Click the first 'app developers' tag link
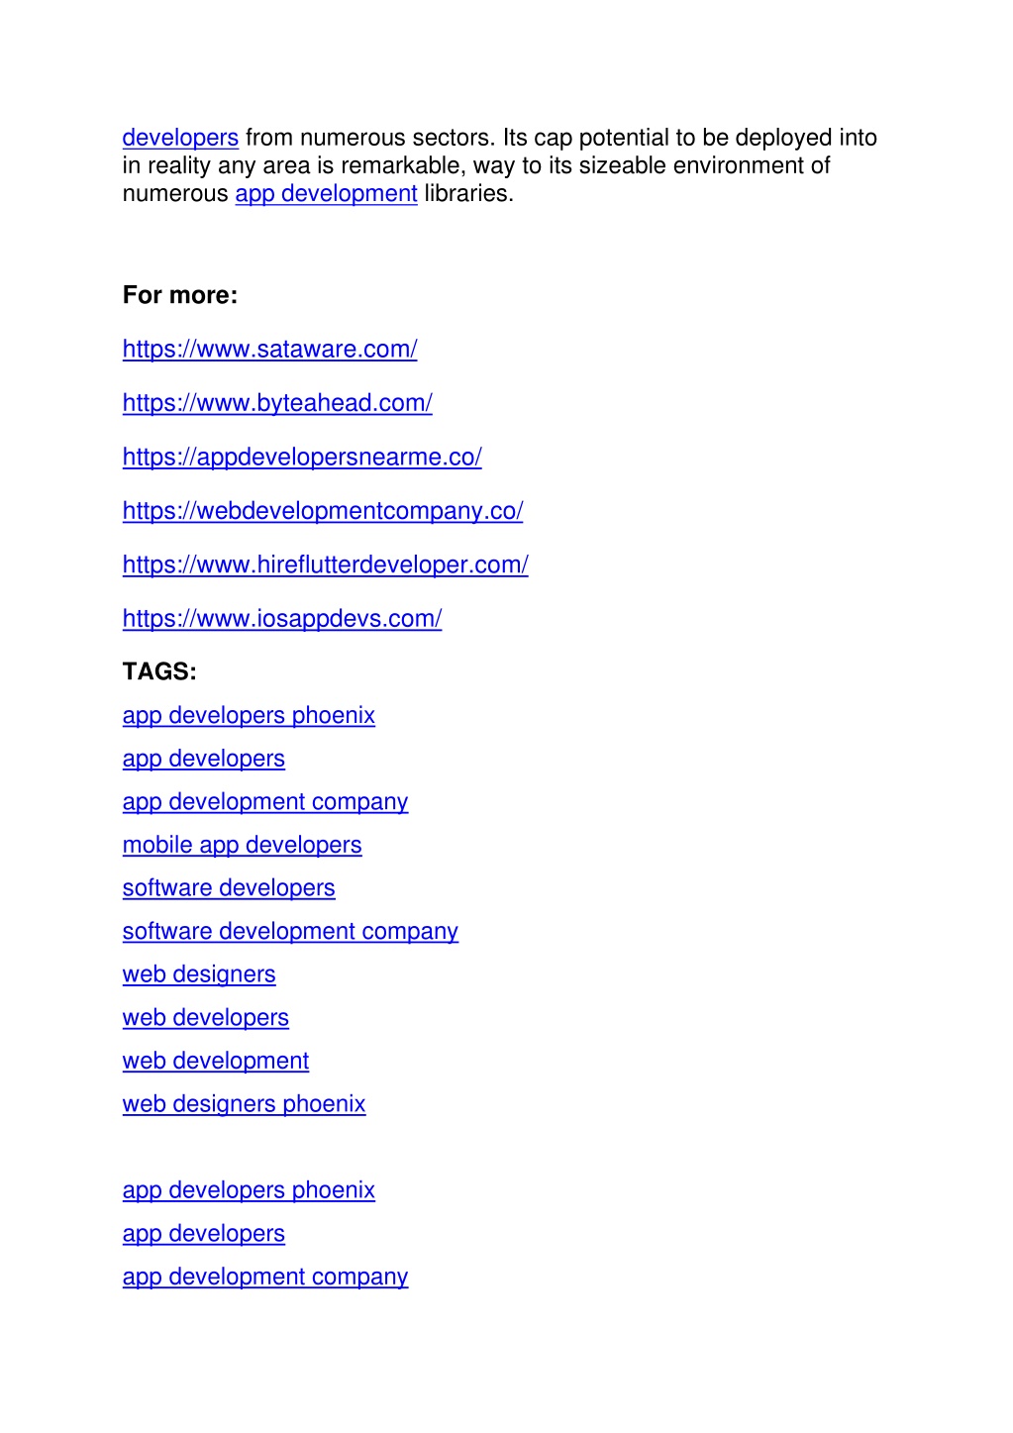 tap(204, 759)
